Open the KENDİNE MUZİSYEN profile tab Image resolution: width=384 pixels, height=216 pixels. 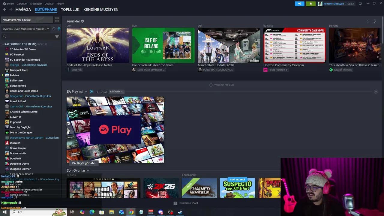tap(101, 10)
